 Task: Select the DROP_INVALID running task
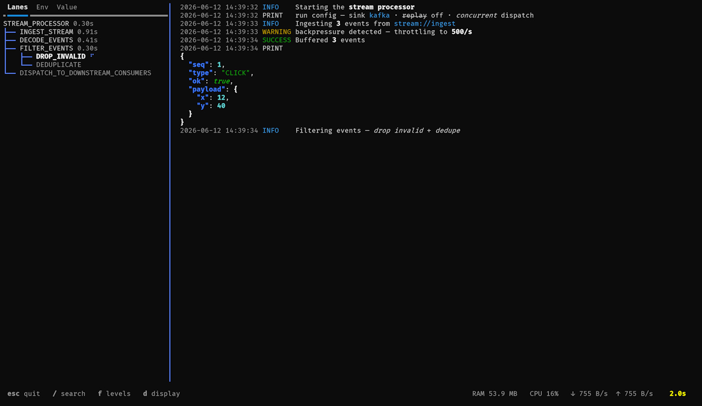61,56
